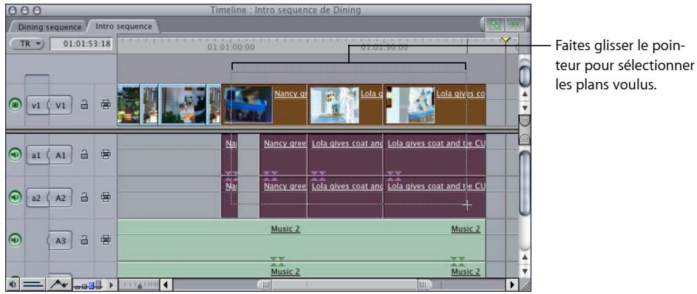Select Lola gives coat and clip on A2
Screen dimensions: 697x294
[345, 196]
